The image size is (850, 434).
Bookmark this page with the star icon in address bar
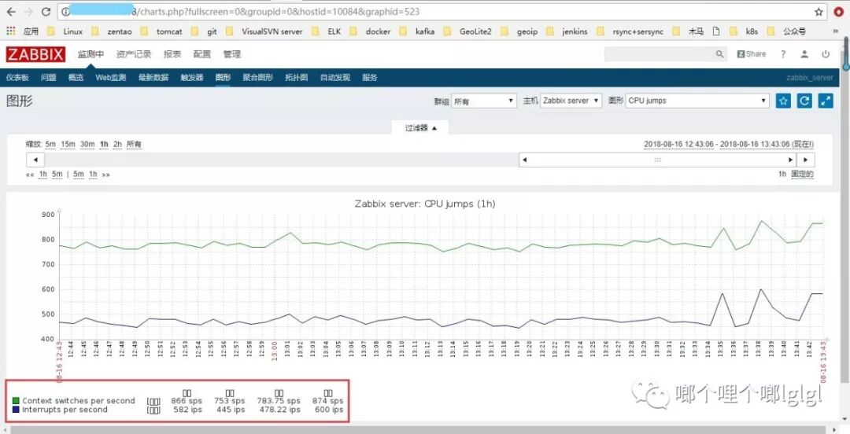point(819,11)
